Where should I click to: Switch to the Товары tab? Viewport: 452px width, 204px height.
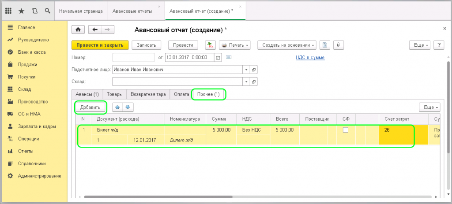(x=114, y=94)
